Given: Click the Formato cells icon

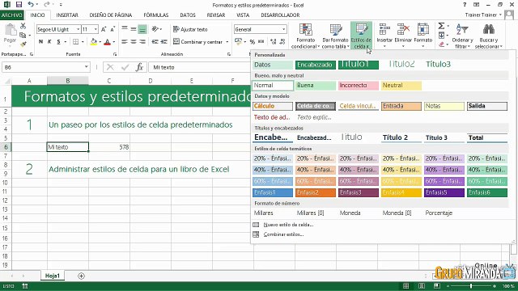Looking at the screenshot, I should tap(422, 30).
